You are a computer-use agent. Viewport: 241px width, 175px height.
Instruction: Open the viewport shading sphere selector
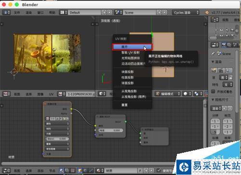tap(187, 94)
